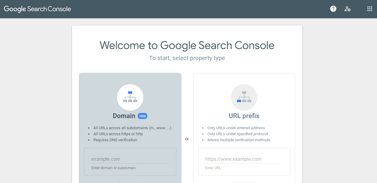This screenshot has height=183, width=377.
Task: Open user settings person-gear icon
Action: coord(348,9)
